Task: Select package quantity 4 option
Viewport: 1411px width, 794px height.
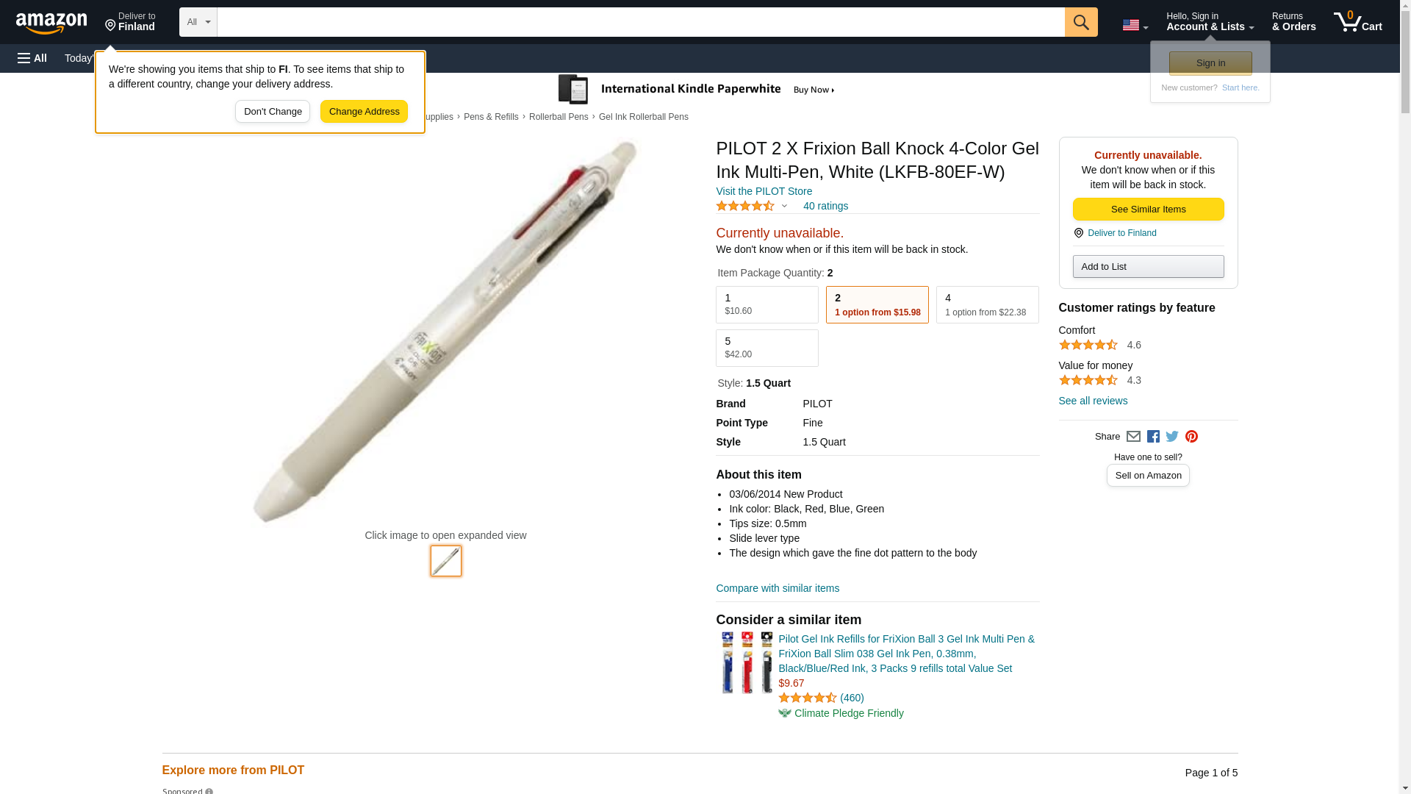Action: click(x=987, y=304)
